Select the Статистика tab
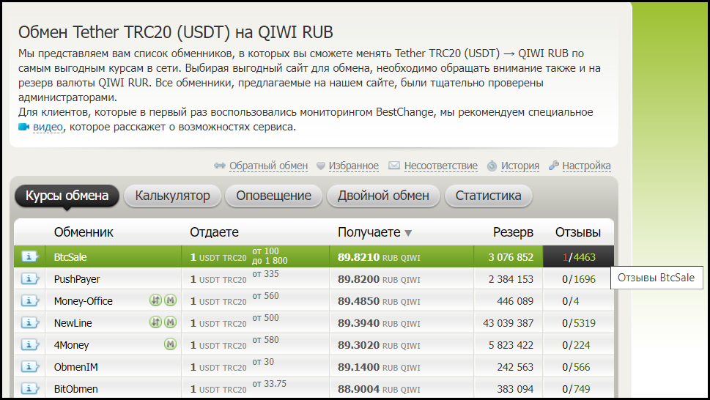The height and width of the screenshot is (400, 710). (488, 196)
